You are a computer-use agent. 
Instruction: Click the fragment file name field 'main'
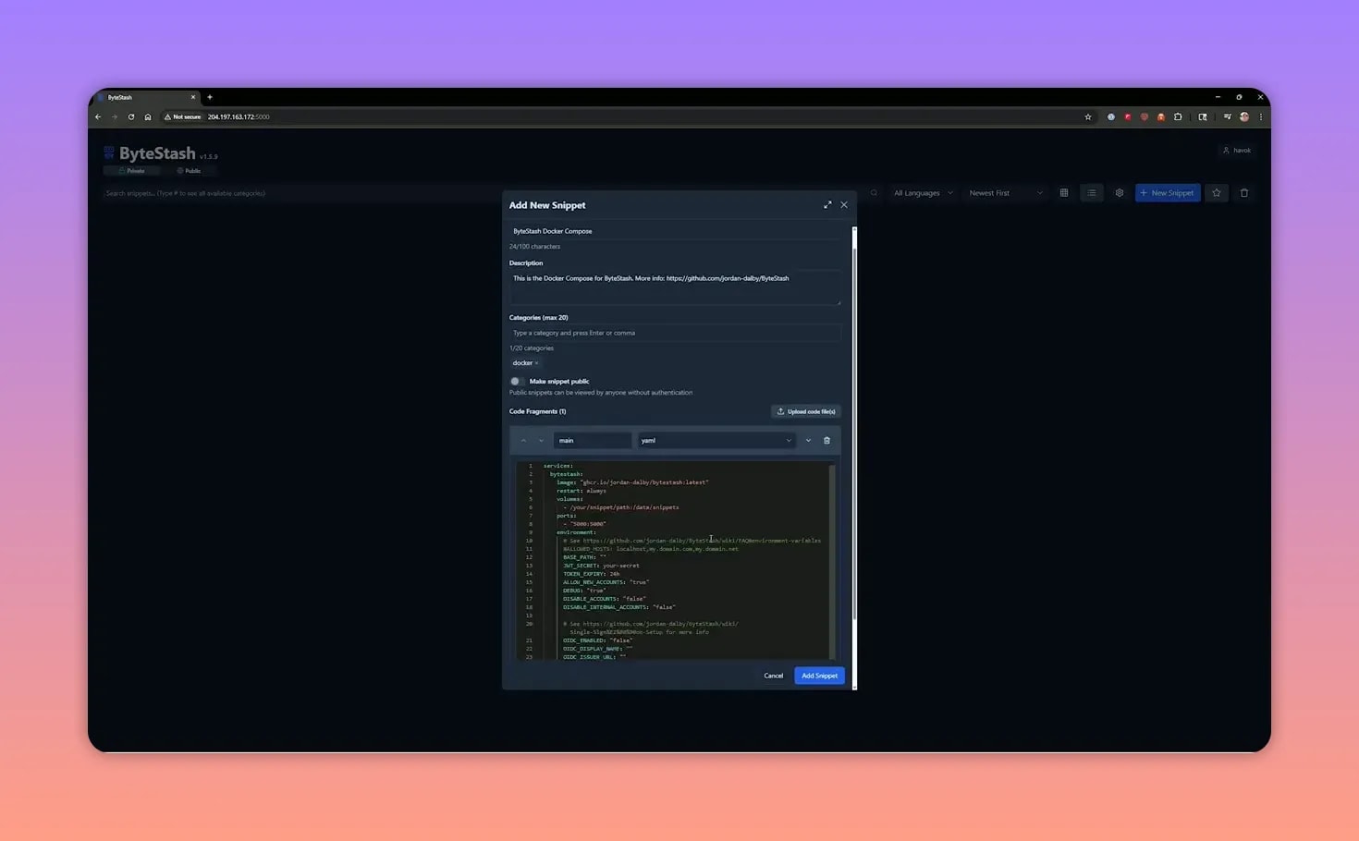coord(593,441)
